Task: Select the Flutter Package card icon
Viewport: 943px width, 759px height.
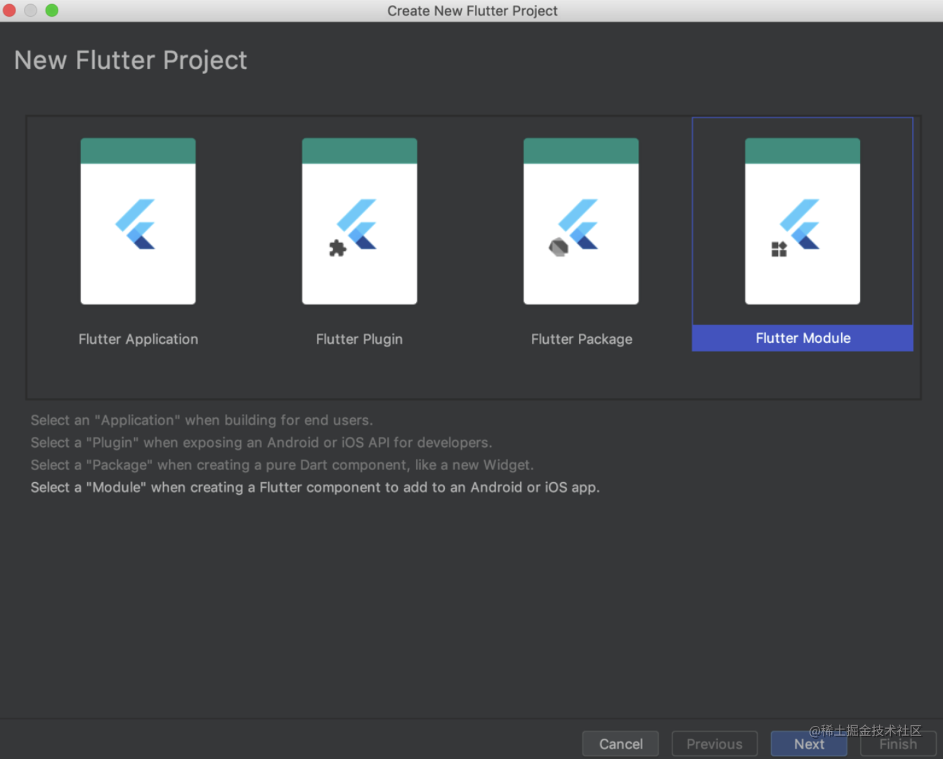Action: [581, 221]
